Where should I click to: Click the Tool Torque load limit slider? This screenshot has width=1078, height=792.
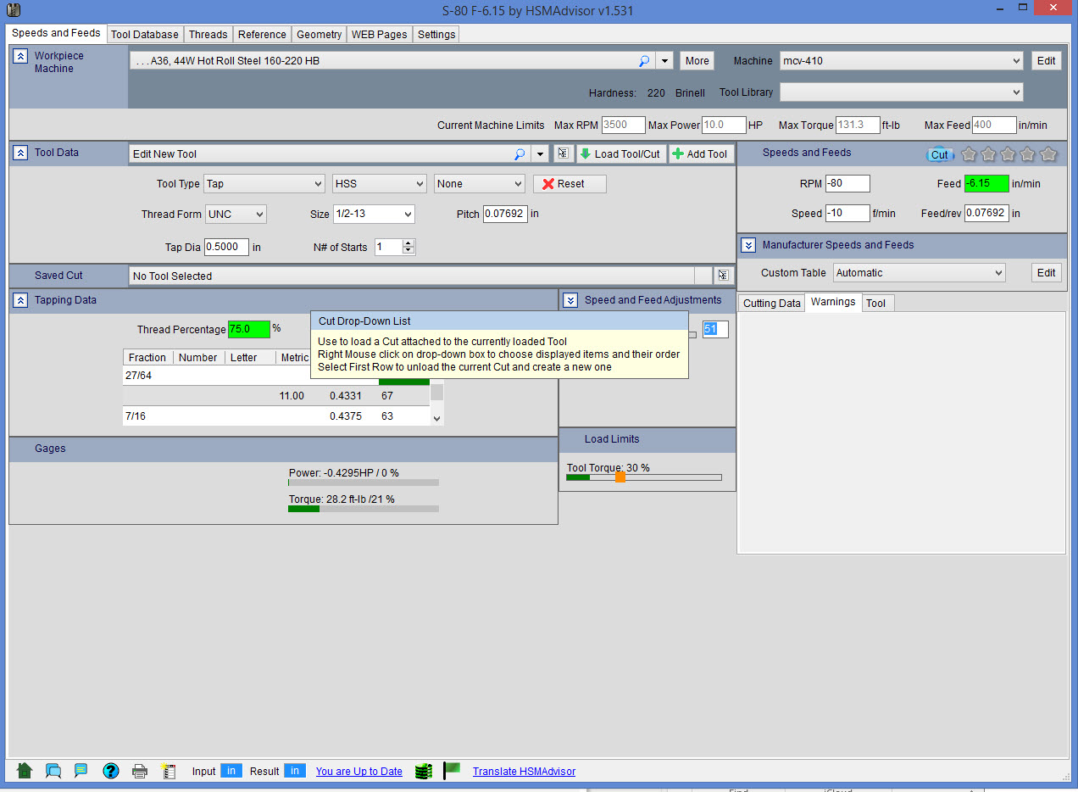pos(620,477)
